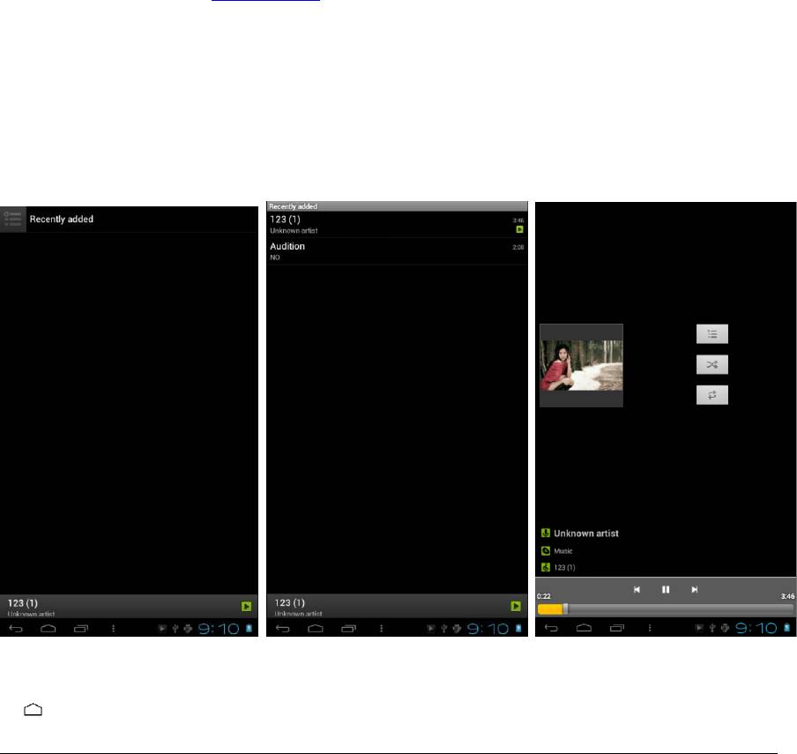Toggle repeat mode in the music player

pos(712,396)
